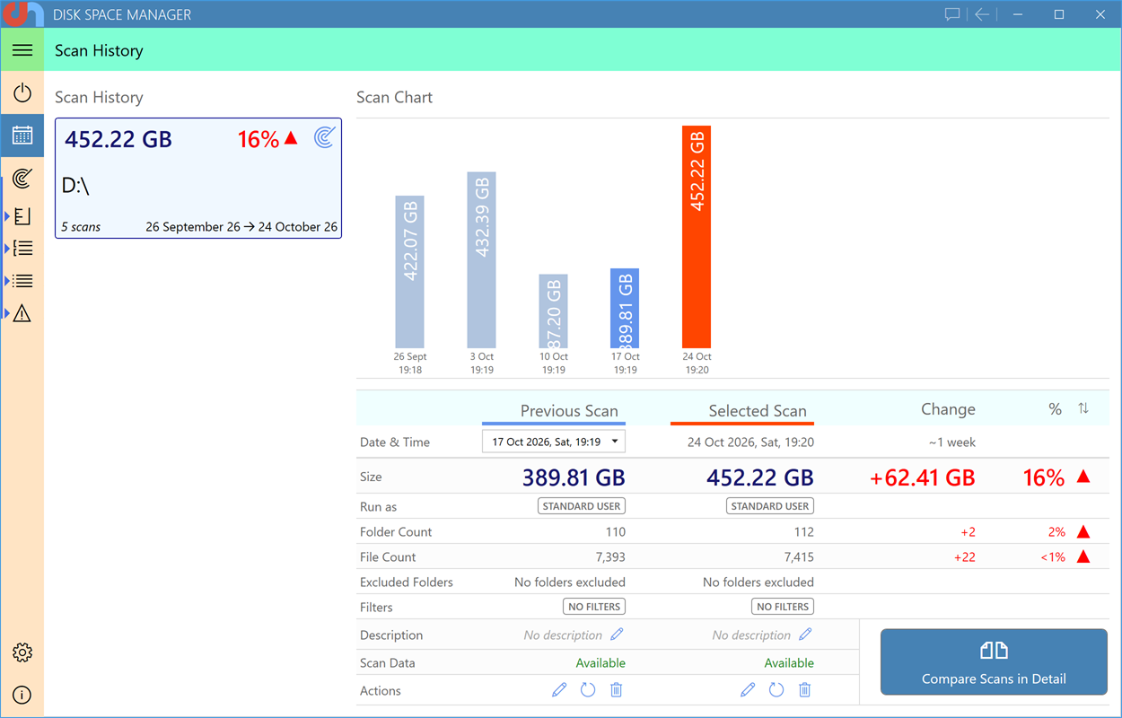Click the Previous Scan "Available" scan data text
1122x718 pixels.
600,663
